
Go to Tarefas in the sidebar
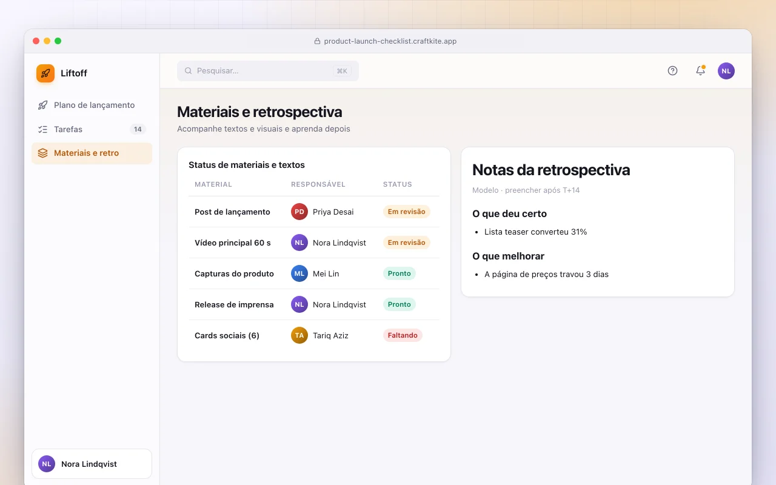(x=92, y=129)
